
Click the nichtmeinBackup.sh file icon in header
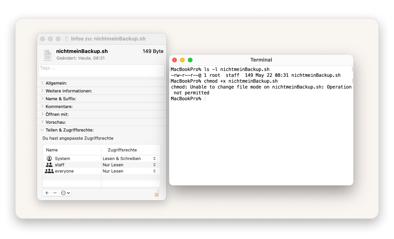tap(47, 55)
